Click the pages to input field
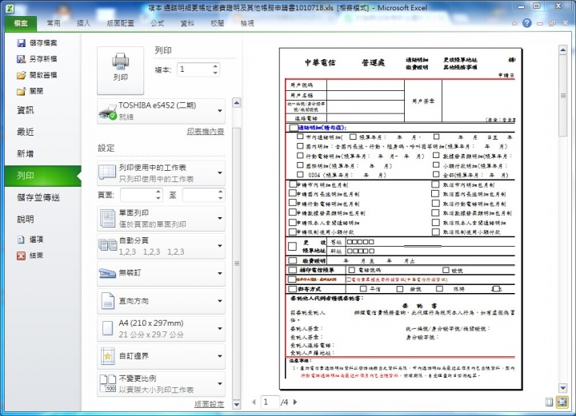Image resolution: width=576 pixels, height=416 pixels. [x=200, y=195]
